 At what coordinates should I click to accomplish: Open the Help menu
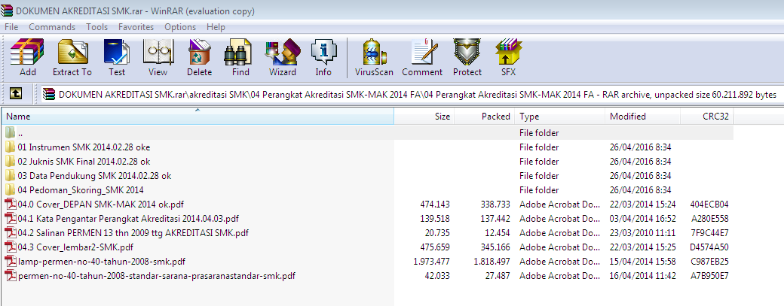click(x=216, y=27)
